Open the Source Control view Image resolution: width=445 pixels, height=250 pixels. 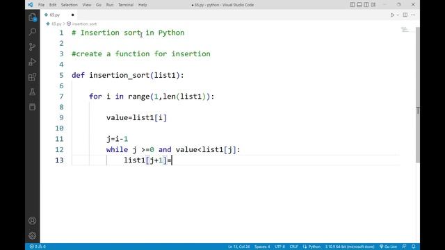[33, 47]
